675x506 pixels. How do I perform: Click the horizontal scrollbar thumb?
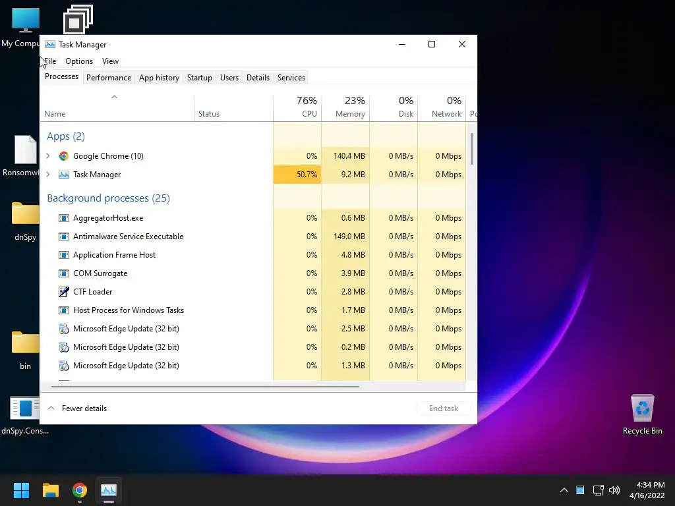pyautogui.click(x=205, y=387)
